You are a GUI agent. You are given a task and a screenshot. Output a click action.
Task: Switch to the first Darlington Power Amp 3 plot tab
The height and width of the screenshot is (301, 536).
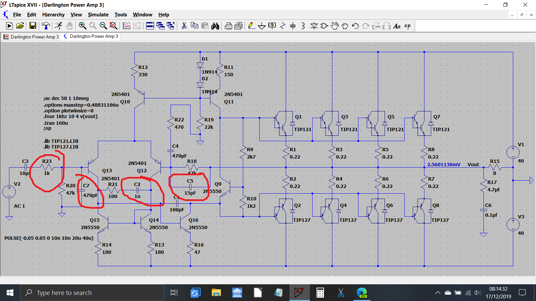pyautogui.click(x=31, y=37)
